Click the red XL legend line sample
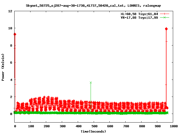179x134 pixels. click(x=164, y=14)
